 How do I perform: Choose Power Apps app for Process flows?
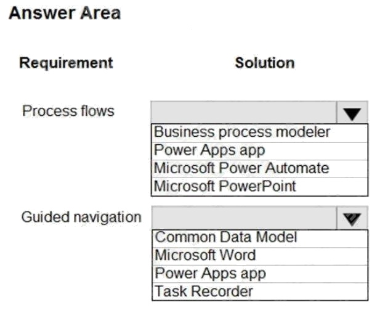pos(259,151)
